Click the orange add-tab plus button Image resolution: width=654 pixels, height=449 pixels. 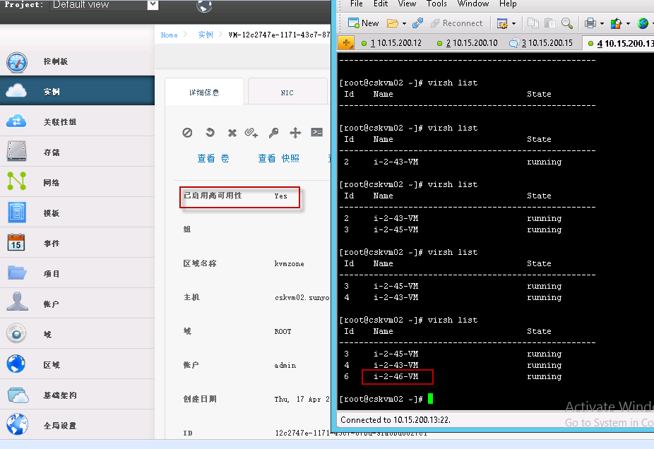pos(346,42)
